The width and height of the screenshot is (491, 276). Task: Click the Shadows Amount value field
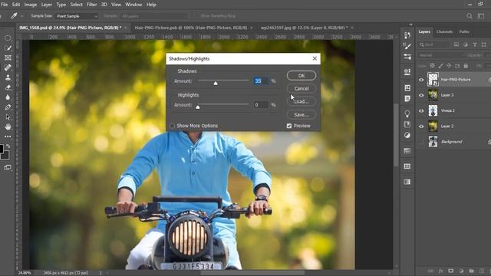point(261,80)
